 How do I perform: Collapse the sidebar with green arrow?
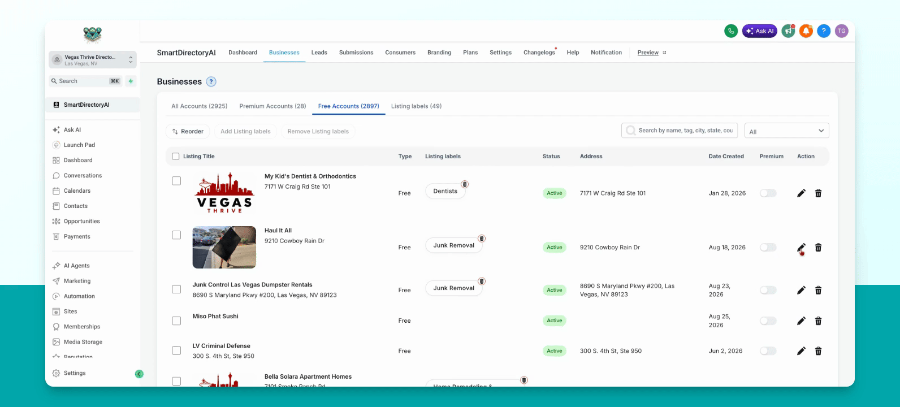click(139, 374)
